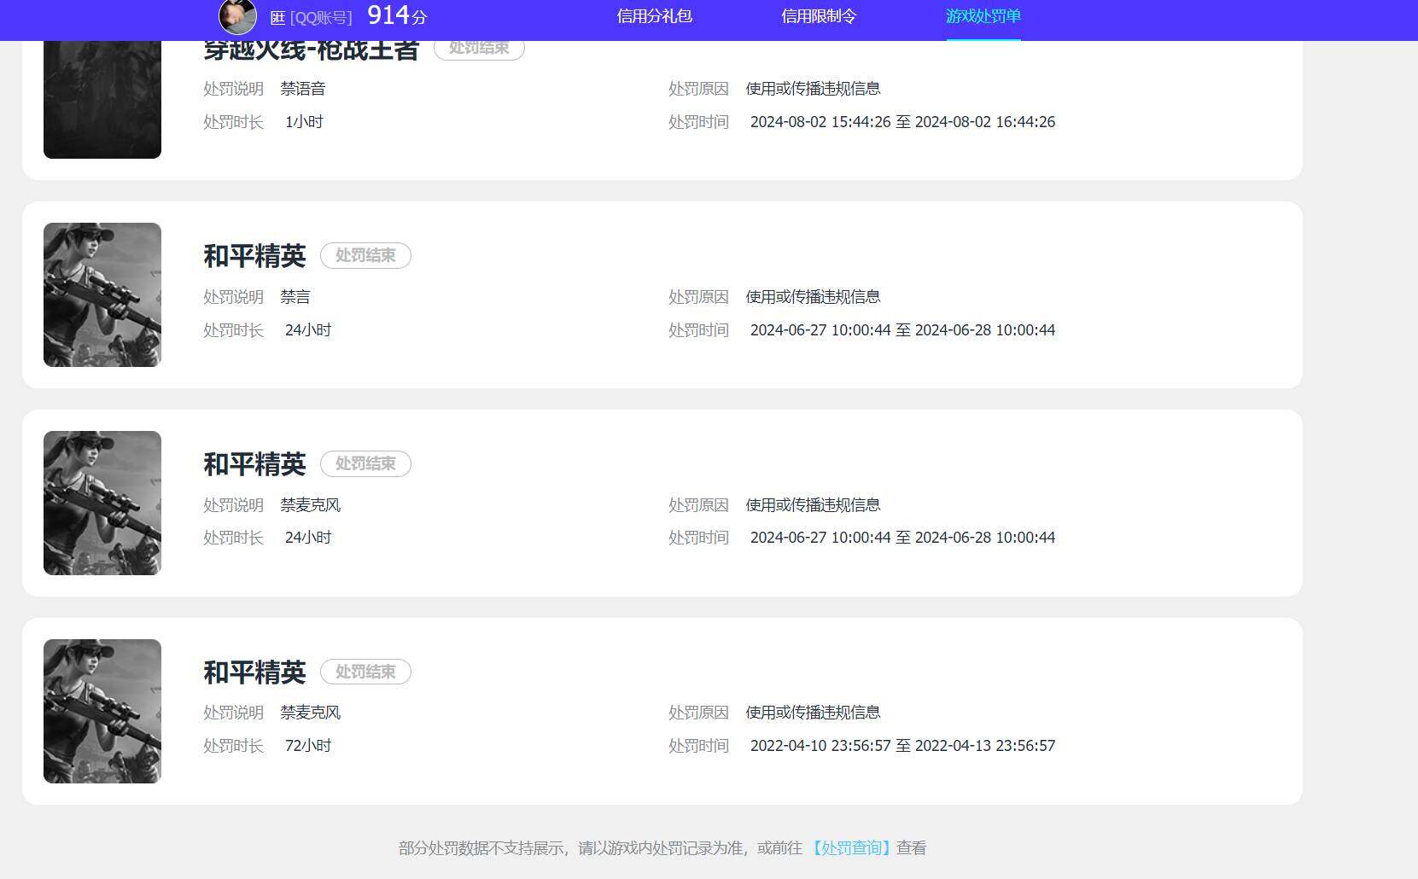Click the 部分处罚数据不支持展示 footer notice
This screenshot has height=879, width=1418.
point(662,848)
